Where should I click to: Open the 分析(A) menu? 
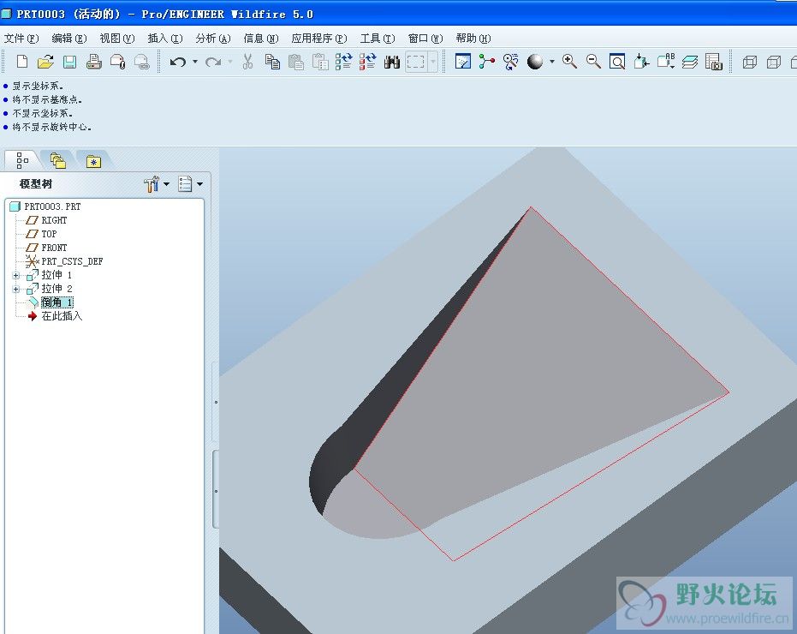[x=213, y=39]
